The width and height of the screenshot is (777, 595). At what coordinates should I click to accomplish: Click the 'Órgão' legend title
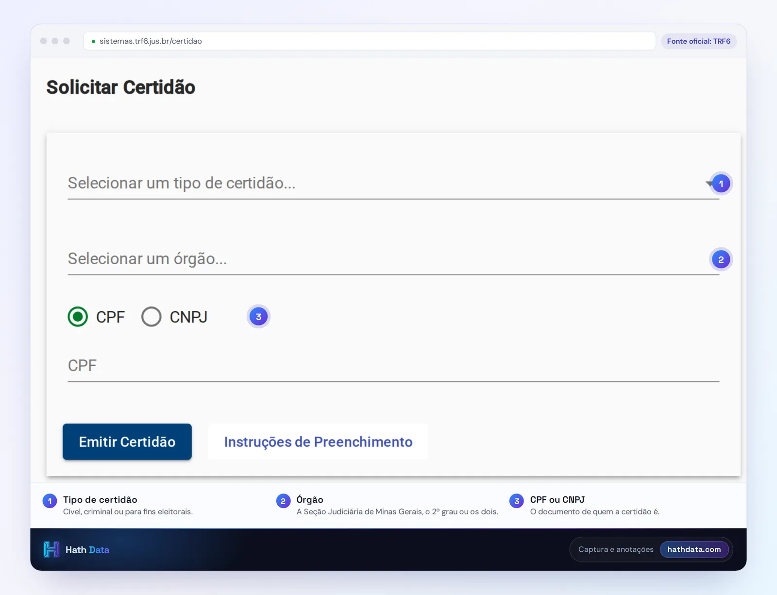[310, 499]
